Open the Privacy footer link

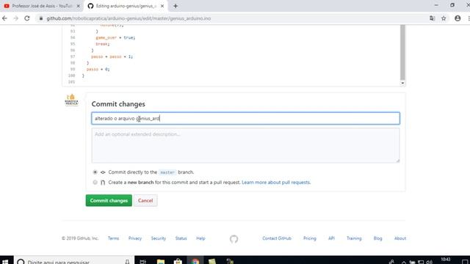point(135,238)
